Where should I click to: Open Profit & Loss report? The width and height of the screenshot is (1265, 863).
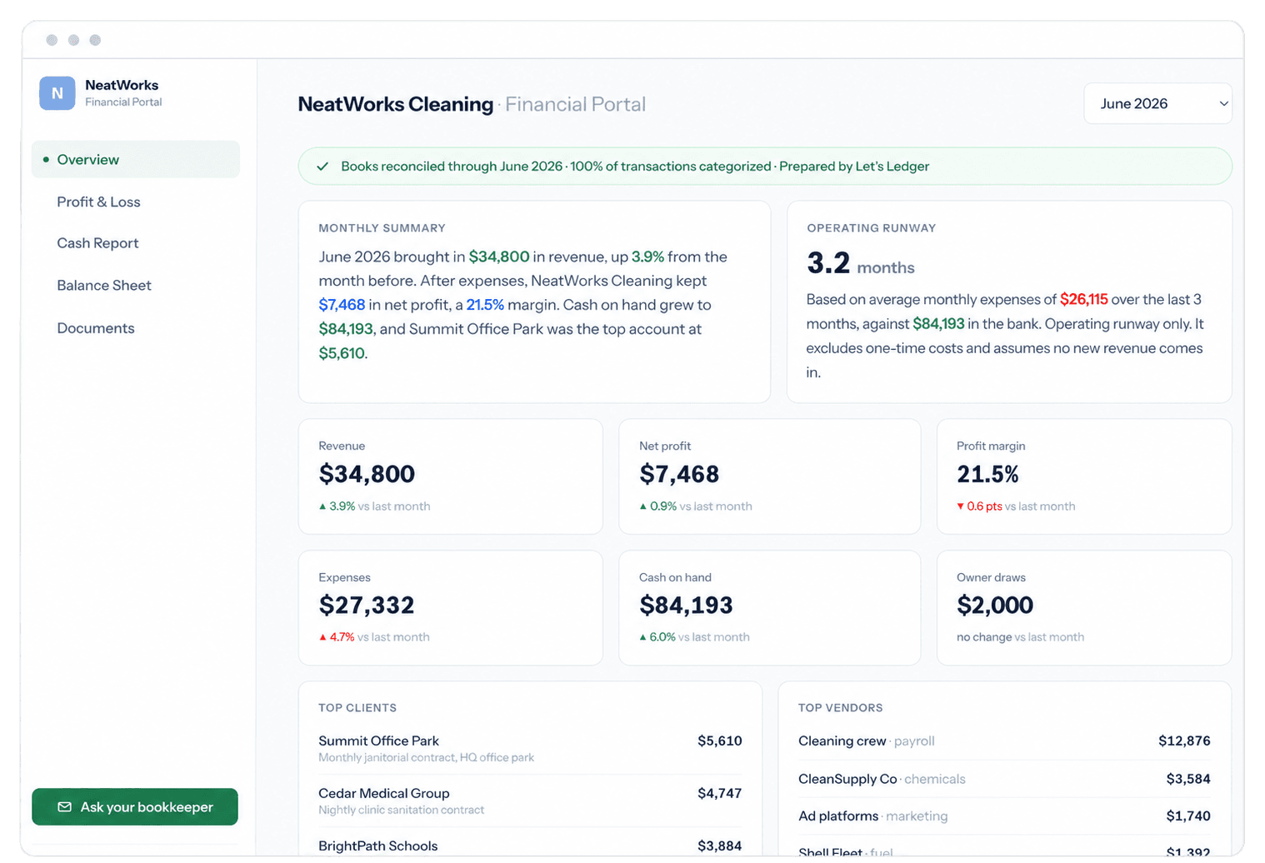[x=98, y=202]
